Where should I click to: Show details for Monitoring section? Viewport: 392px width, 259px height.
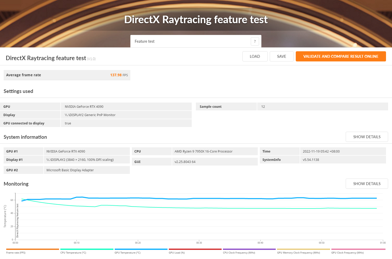tap(367, 184)
